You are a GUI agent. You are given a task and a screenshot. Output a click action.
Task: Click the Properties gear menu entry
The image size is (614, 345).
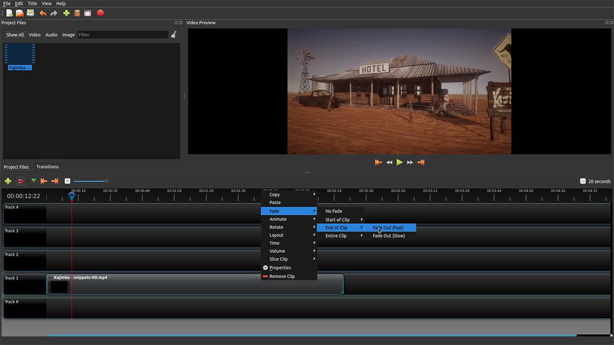289,268
